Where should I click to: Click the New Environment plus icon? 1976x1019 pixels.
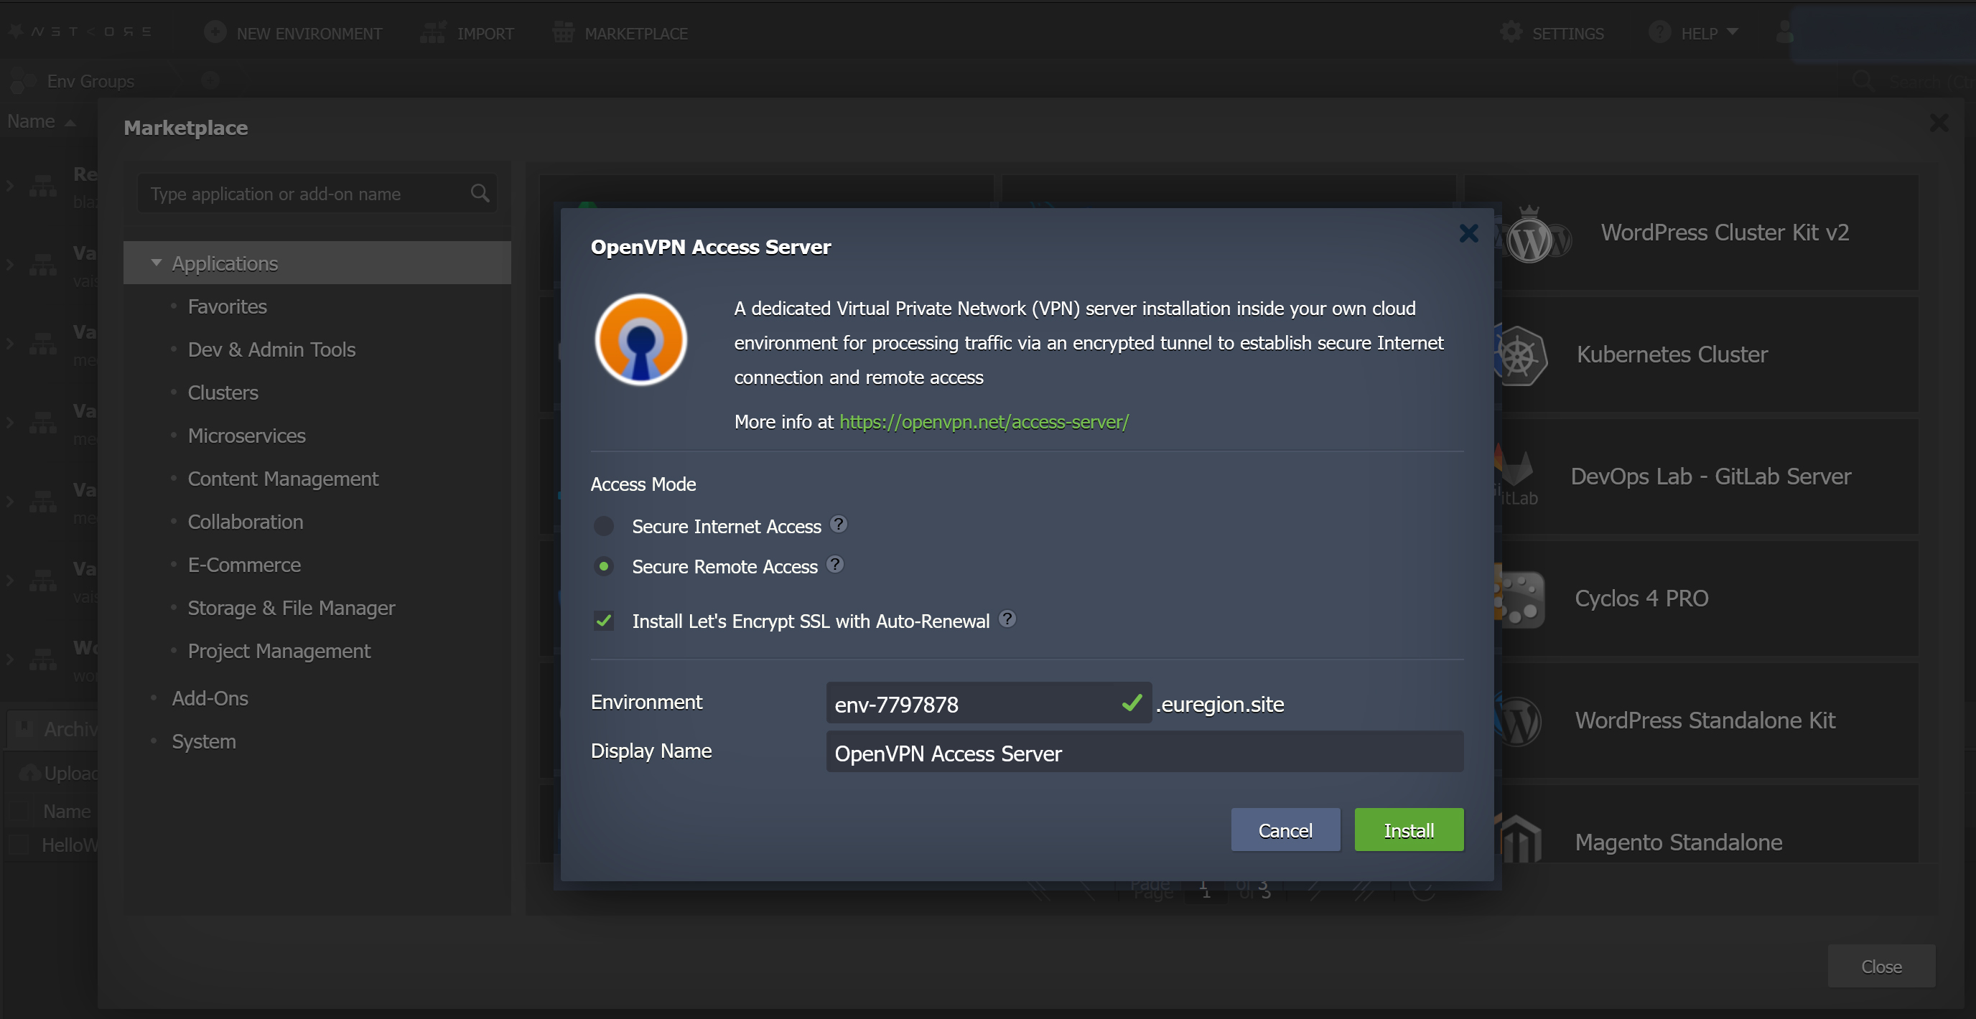tap(215, 32)
